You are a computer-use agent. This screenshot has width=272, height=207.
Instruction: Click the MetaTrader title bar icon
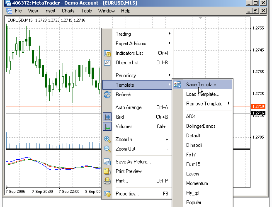[x=8, y=3]
